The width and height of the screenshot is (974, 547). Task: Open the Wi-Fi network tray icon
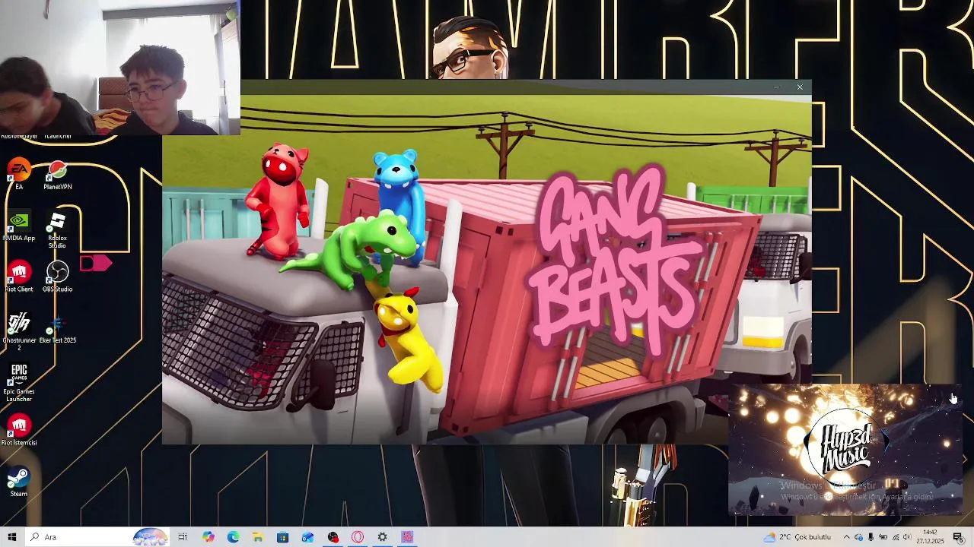[x=895, y=537]
